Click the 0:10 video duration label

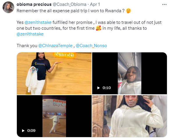(x=106, y=88)
